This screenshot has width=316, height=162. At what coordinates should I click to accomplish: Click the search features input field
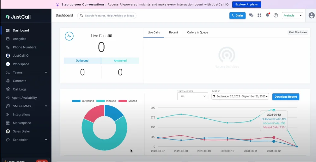[107, 16]
